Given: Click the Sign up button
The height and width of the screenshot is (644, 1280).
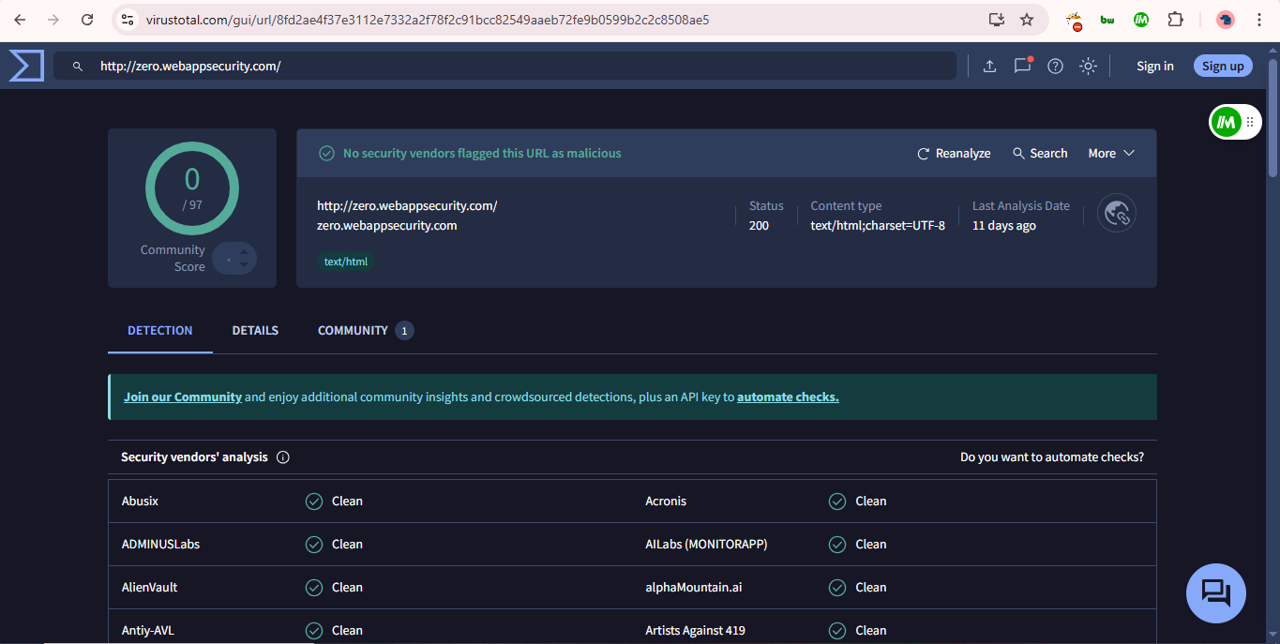Looking at the screenshot, I should tap(1223, 66).
